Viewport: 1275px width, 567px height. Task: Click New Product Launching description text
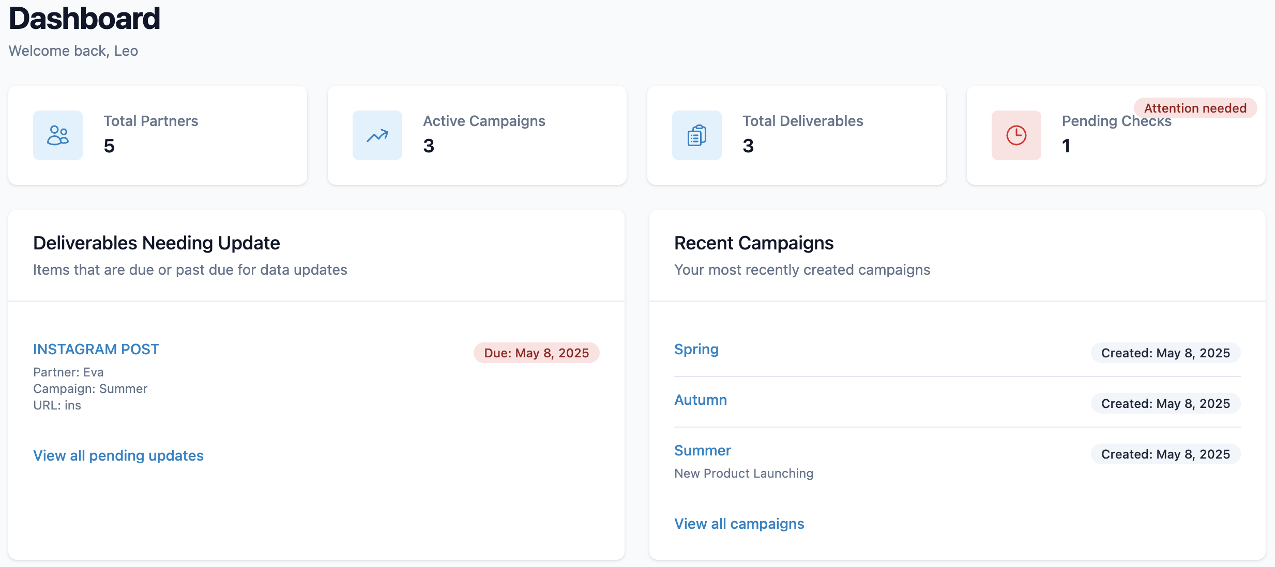tap(743, 473)
